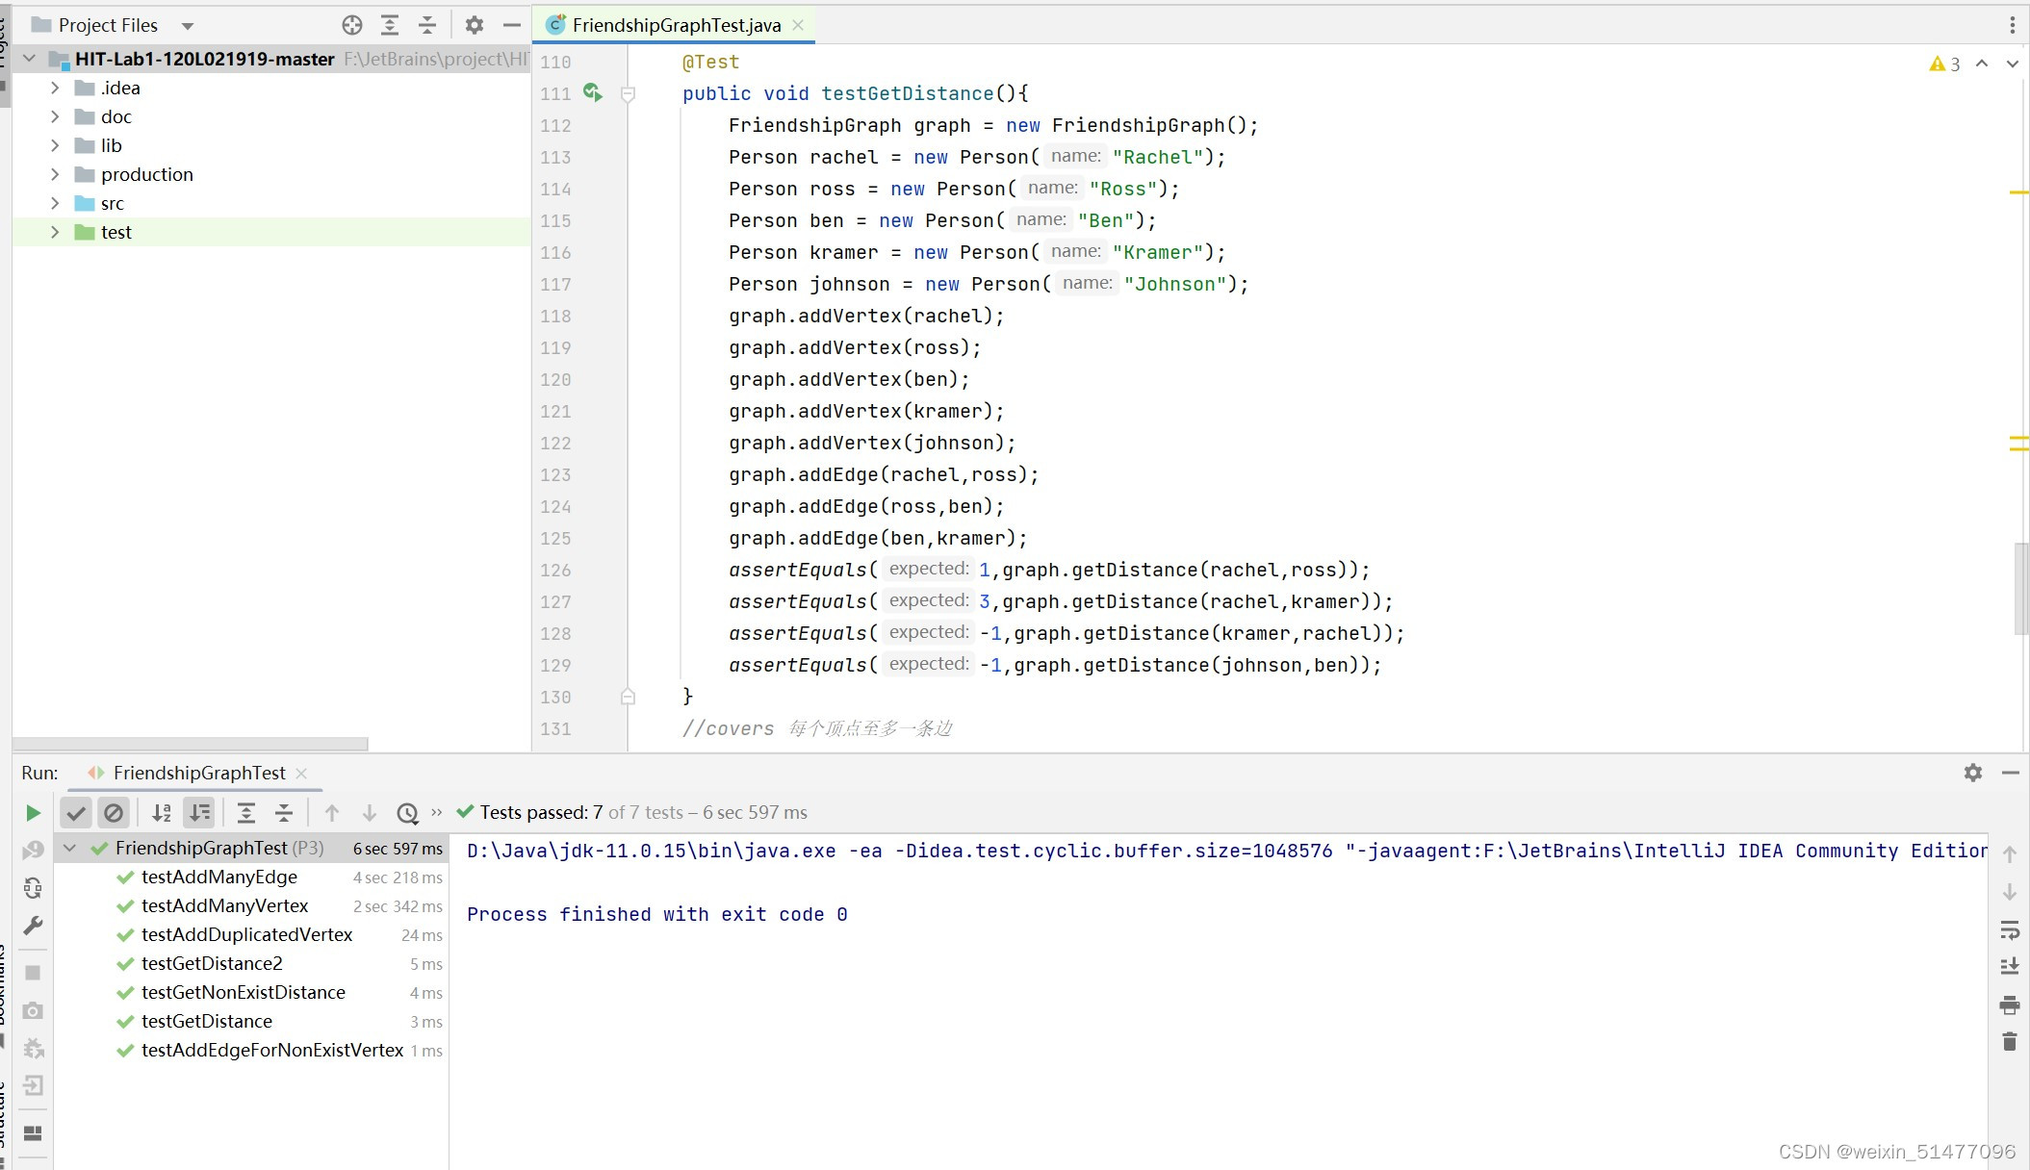Go to previous highlighted error arrow

pyautogui.click(x=1983, y=64)
